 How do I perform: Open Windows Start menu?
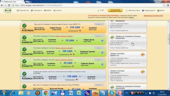[x=4, y=93]
